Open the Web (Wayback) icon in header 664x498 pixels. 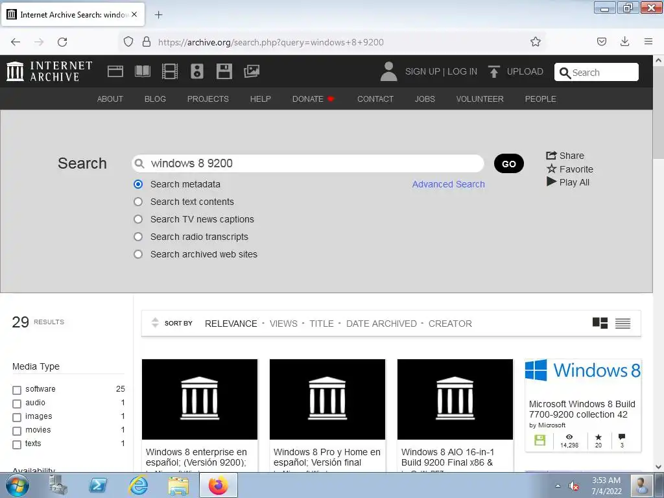[115, 71]
